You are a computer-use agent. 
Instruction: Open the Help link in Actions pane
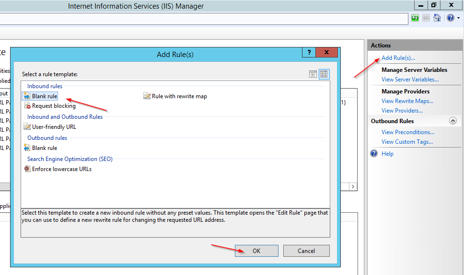[387, 154]
